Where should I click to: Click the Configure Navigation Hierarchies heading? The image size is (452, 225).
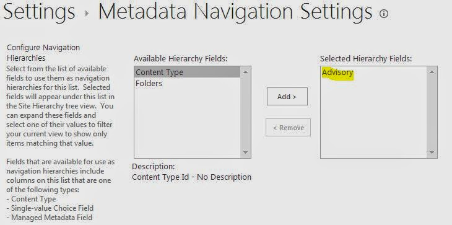click(x=43, y=53)
